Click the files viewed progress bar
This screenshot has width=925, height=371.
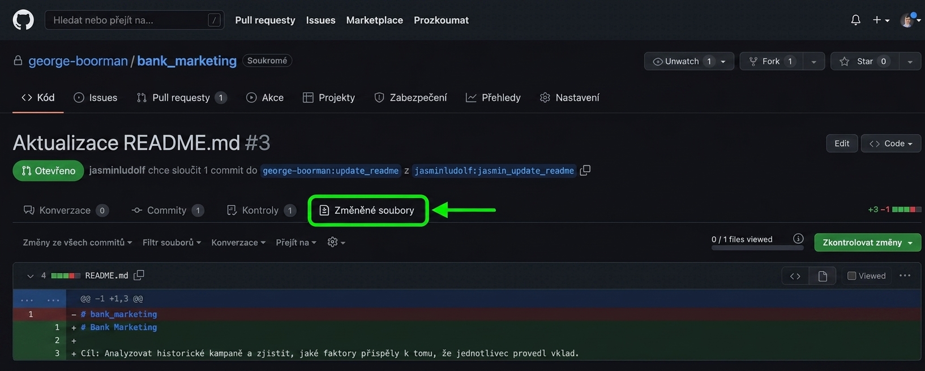757,247
